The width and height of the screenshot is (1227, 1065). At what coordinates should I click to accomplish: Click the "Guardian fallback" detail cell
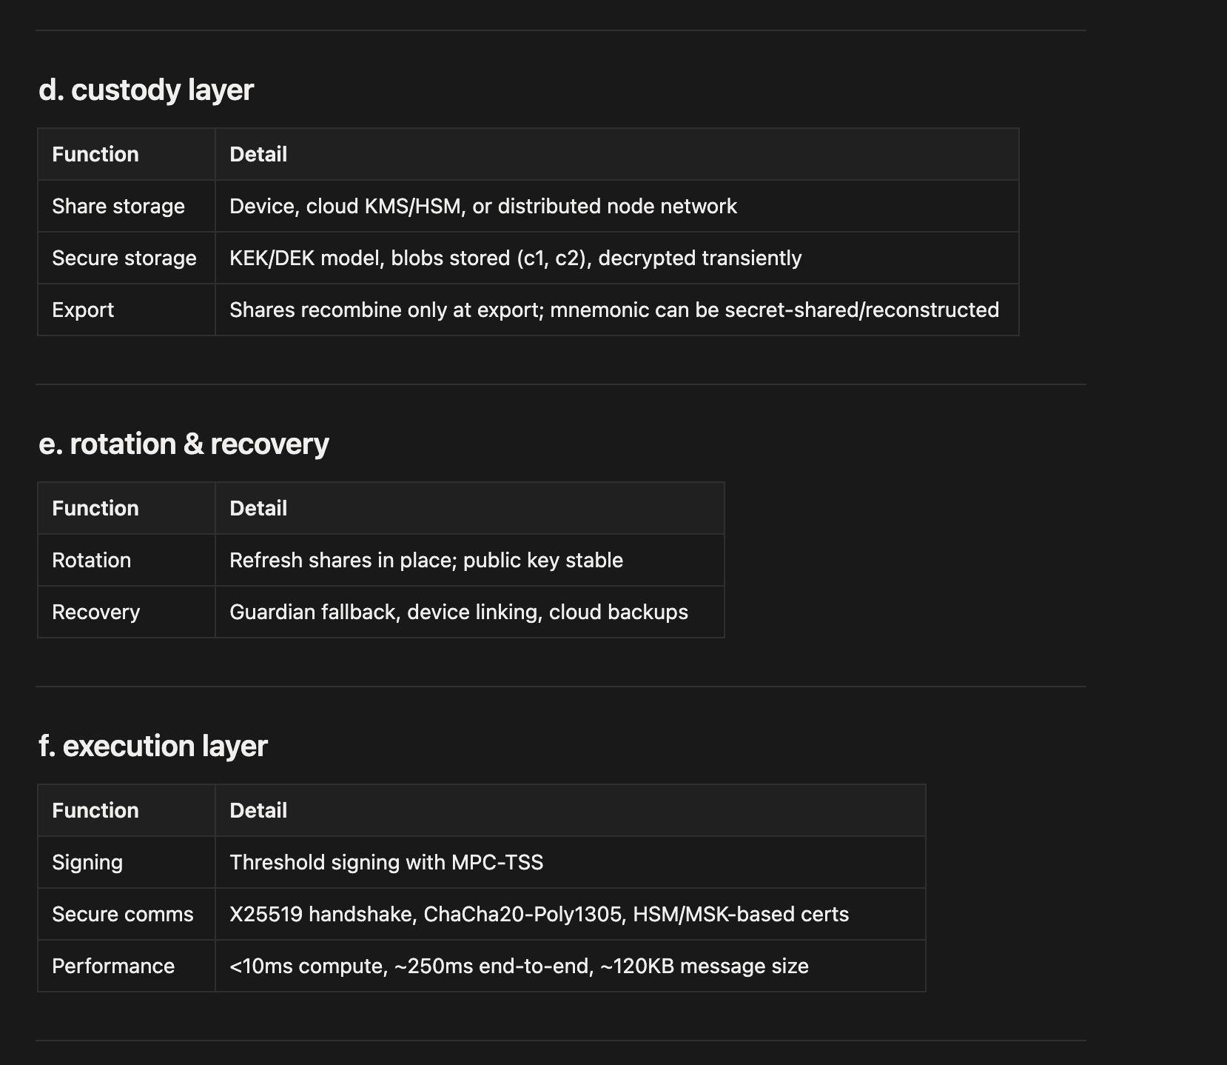tap(458, 612)
